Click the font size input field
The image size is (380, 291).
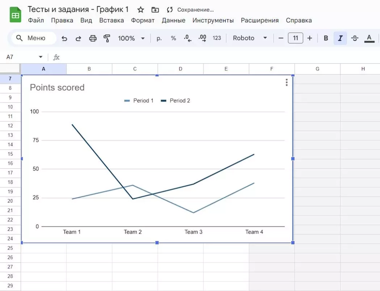coord(295,38)
